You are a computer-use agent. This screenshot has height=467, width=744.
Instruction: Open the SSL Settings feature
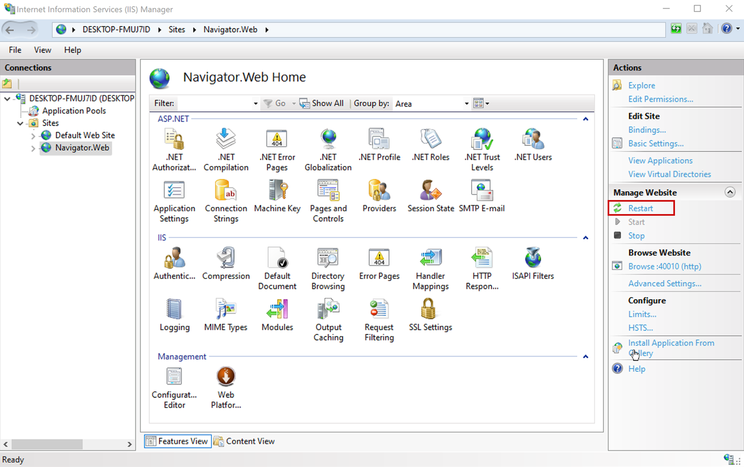431,315
